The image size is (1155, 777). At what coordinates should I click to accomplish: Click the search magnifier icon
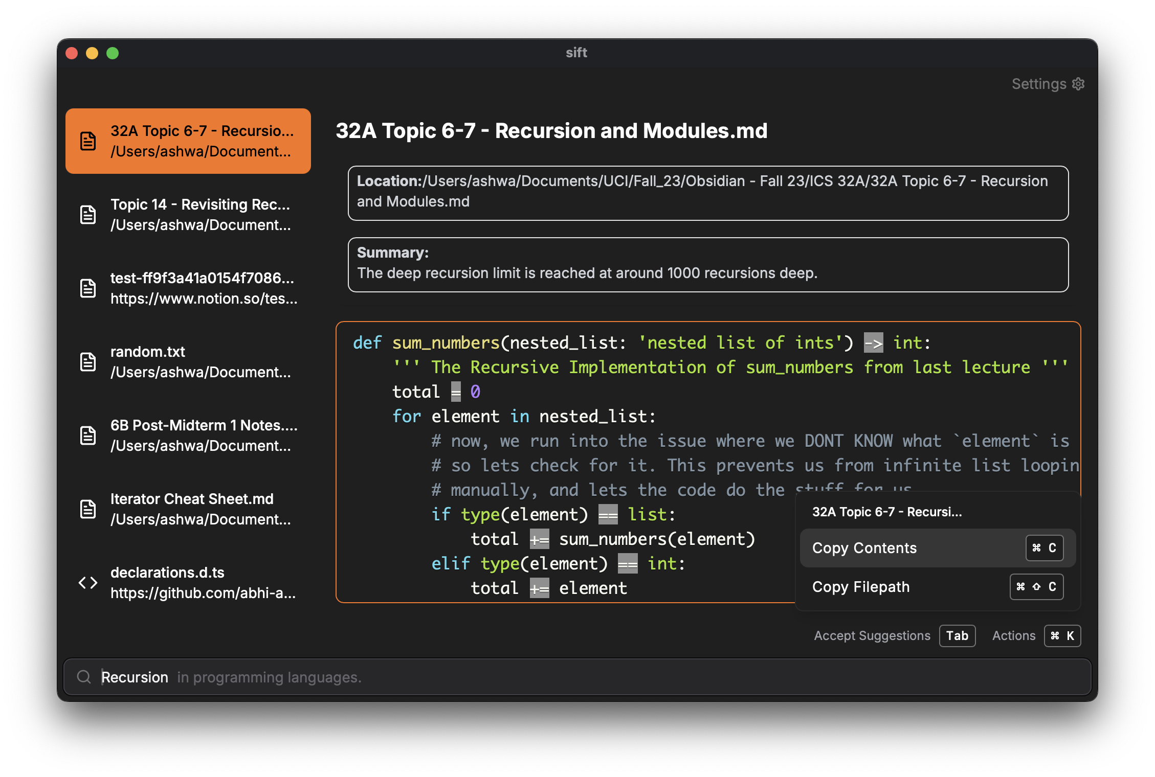coord(84,677)
